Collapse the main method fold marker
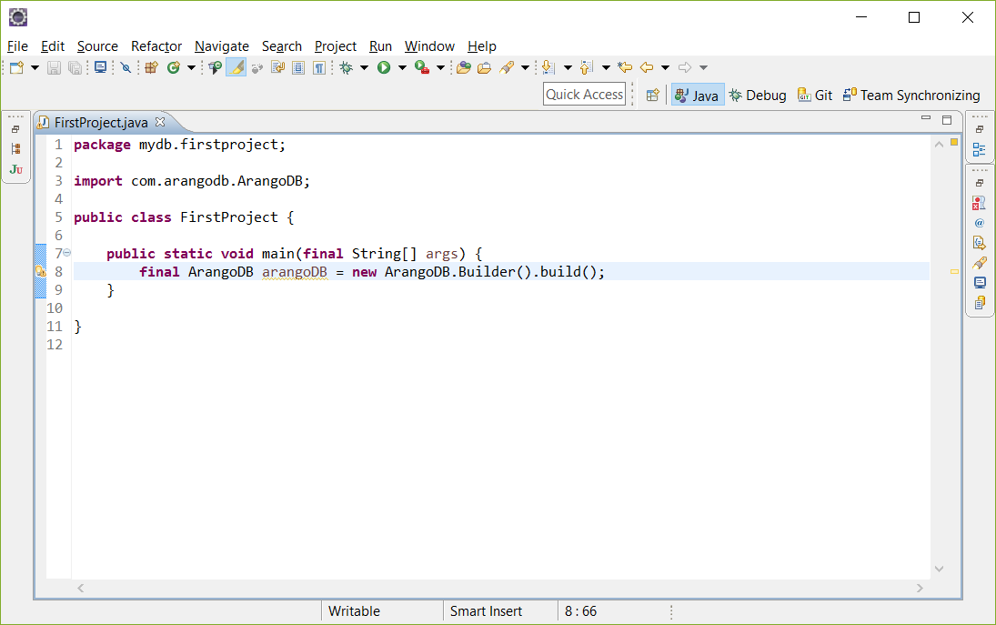996x625 pixels. click(x=66, y=253)
